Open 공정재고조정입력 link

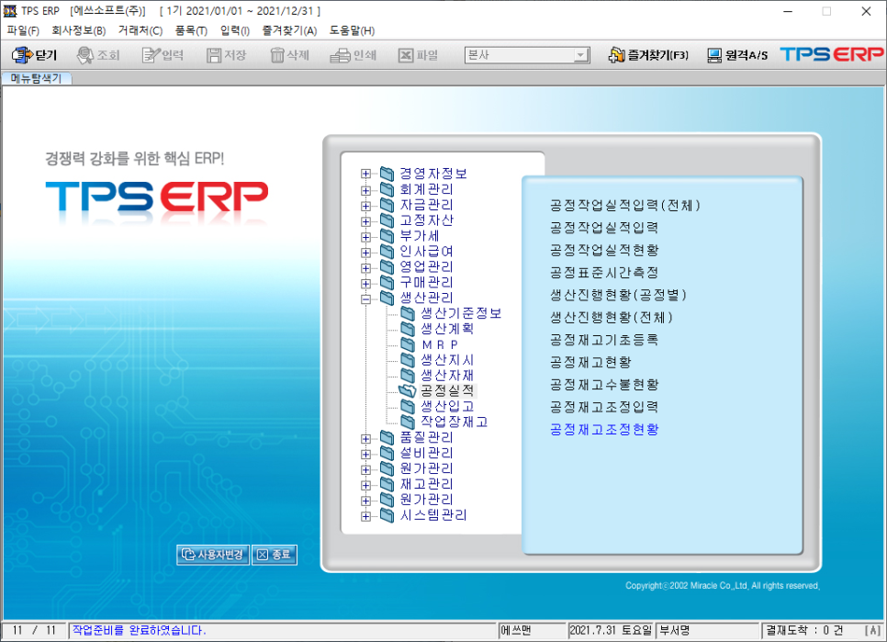tap(604, 407)
